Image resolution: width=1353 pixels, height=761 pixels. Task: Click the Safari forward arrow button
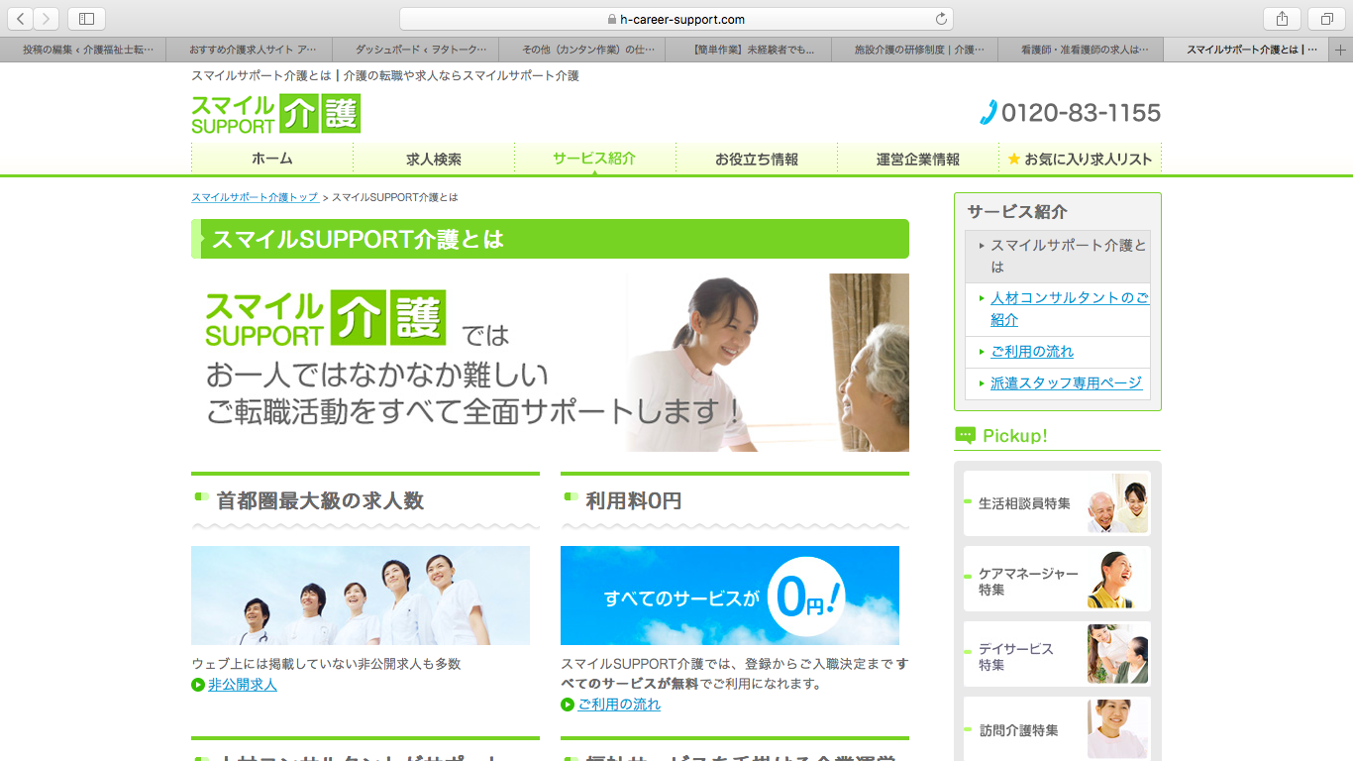[46, 19]
